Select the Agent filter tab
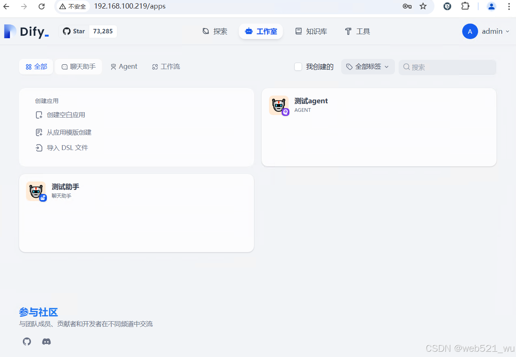The width and height of the screenshot is (516, 357). tap(124, 67)
